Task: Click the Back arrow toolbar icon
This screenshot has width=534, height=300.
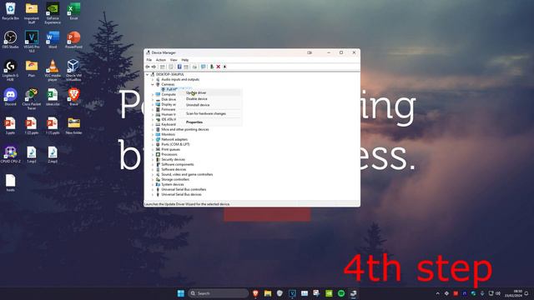Action: pyautogui.click(x=148, y=67)
